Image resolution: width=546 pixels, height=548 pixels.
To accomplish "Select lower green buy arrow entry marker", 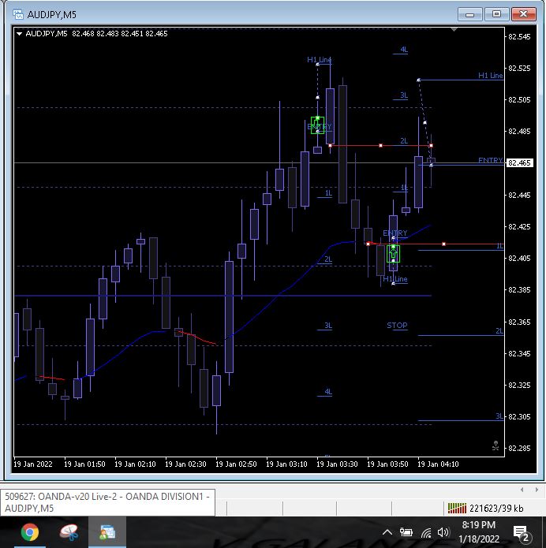I will coord(393,254).
